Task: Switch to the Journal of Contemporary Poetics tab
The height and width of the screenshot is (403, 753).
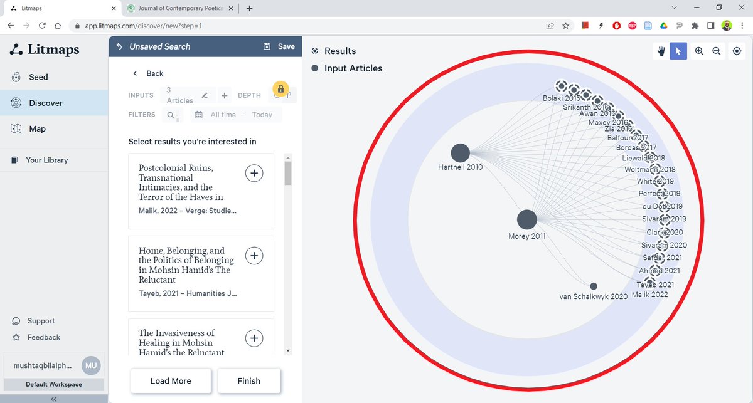Action: (178, 9)
